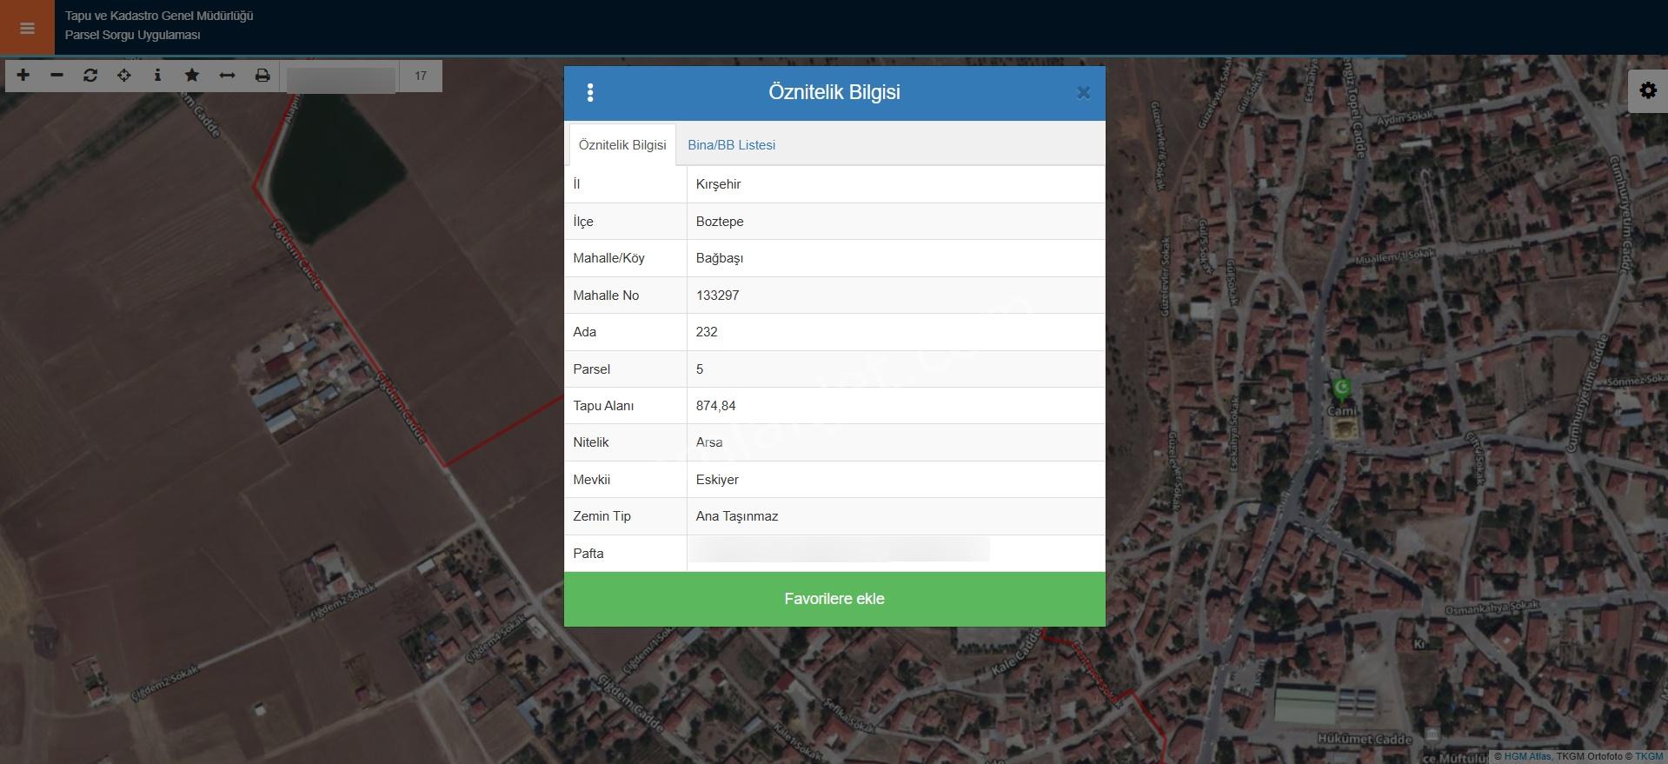Click the Ada value 232

(707, 332)
